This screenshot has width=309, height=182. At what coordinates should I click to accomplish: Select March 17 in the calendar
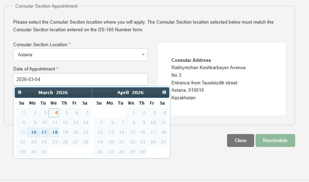(43, 132)
